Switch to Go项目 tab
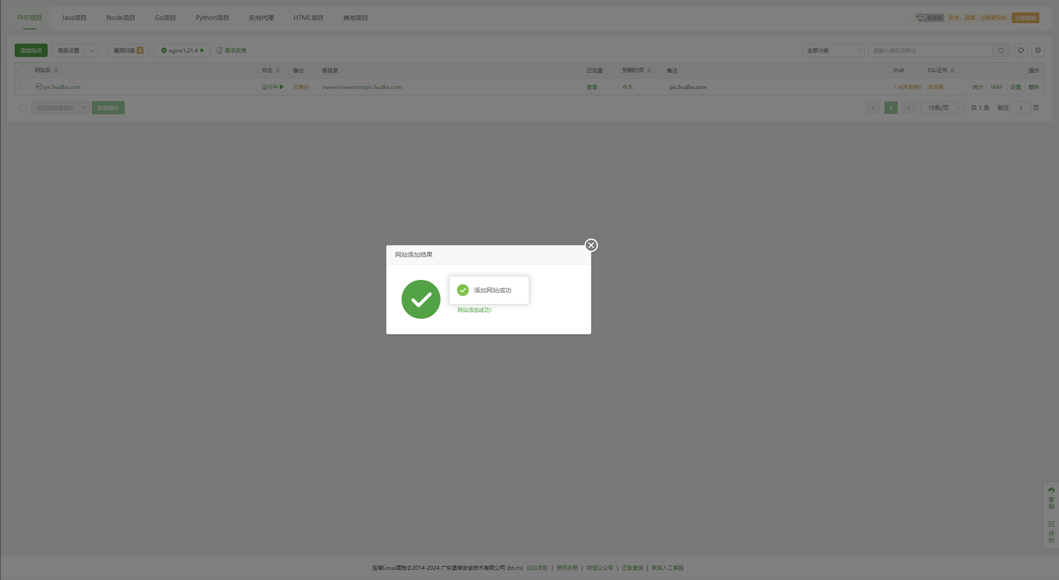 pos(165,18)
